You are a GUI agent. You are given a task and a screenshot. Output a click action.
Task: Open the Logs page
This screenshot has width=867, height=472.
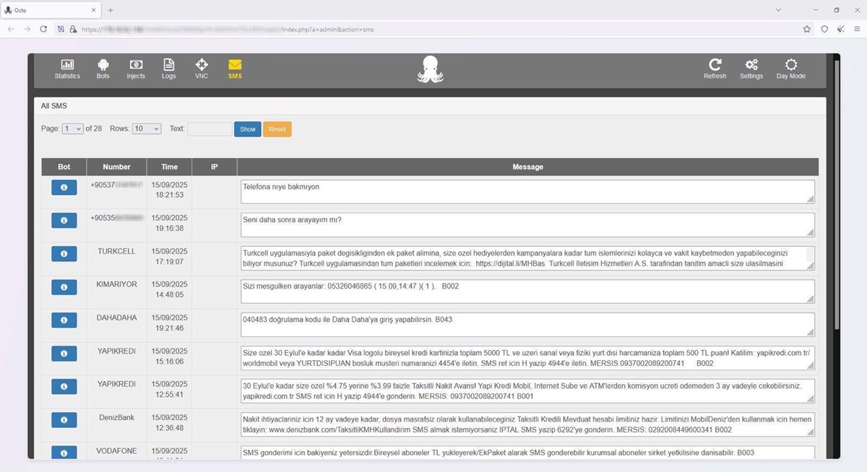(x=168, y=69)
